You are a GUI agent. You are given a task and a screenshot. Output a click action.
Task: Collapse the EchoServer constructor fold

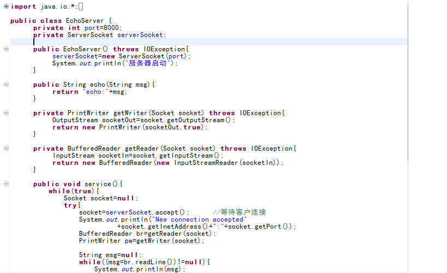[6, 49]
